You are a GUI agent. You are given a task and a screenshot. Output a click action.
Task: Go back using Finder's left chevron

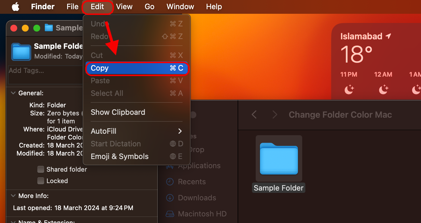point(254,115)
